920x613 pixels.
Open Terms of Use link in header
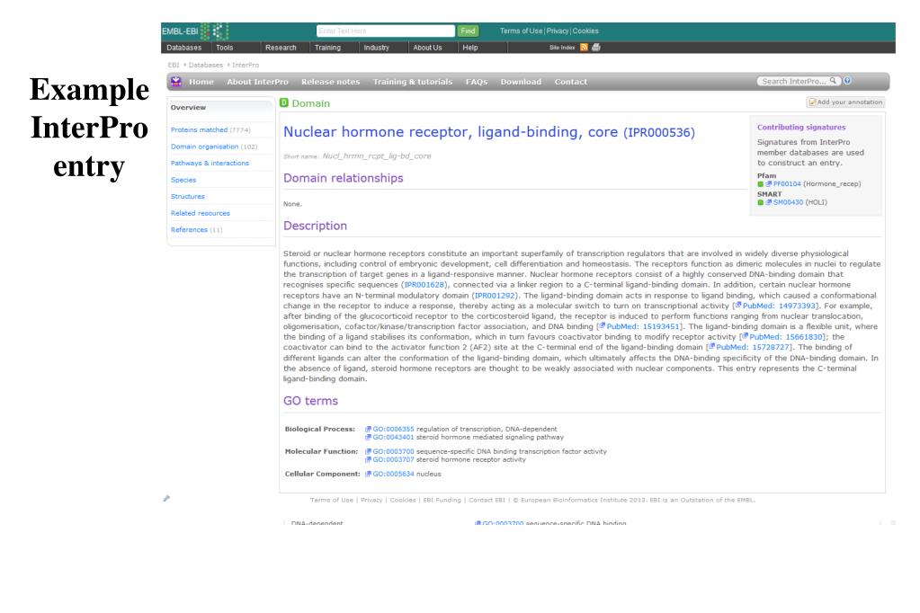[x=521, y=31]
